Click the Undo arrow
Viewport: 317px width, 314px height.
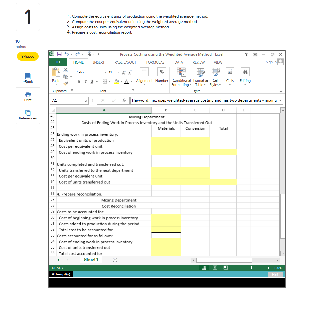[66, 54]
